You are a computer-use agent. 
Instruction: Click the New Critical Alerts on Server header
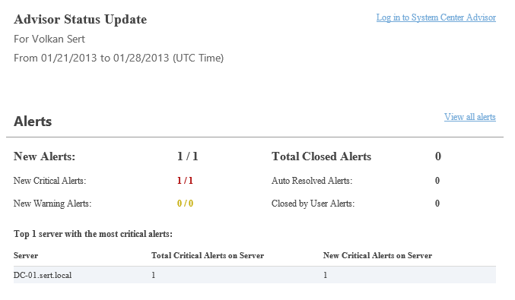(377, 255)
